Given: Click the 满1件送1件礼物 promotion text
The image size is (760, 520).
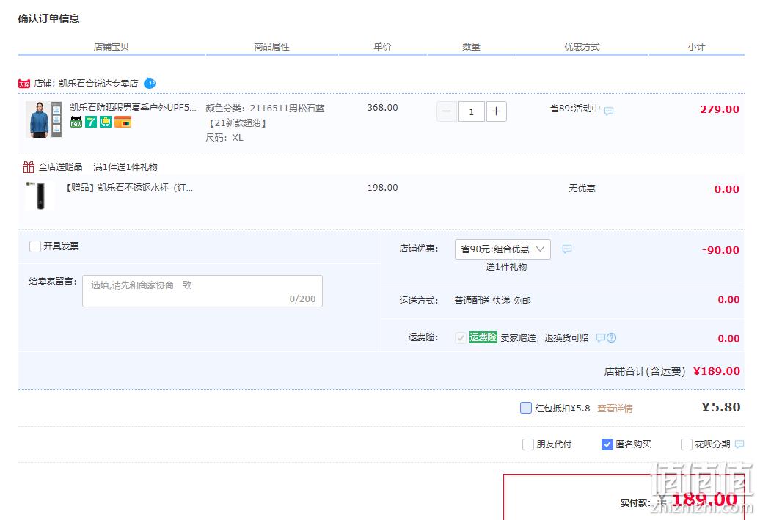Looking at the screenshot, I should [x=125, y=167].
